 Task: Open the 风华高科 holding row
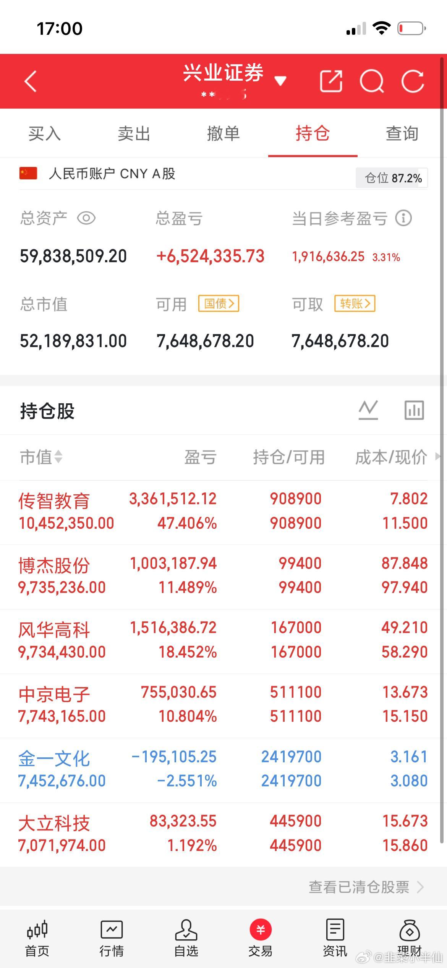click(223, 641)
